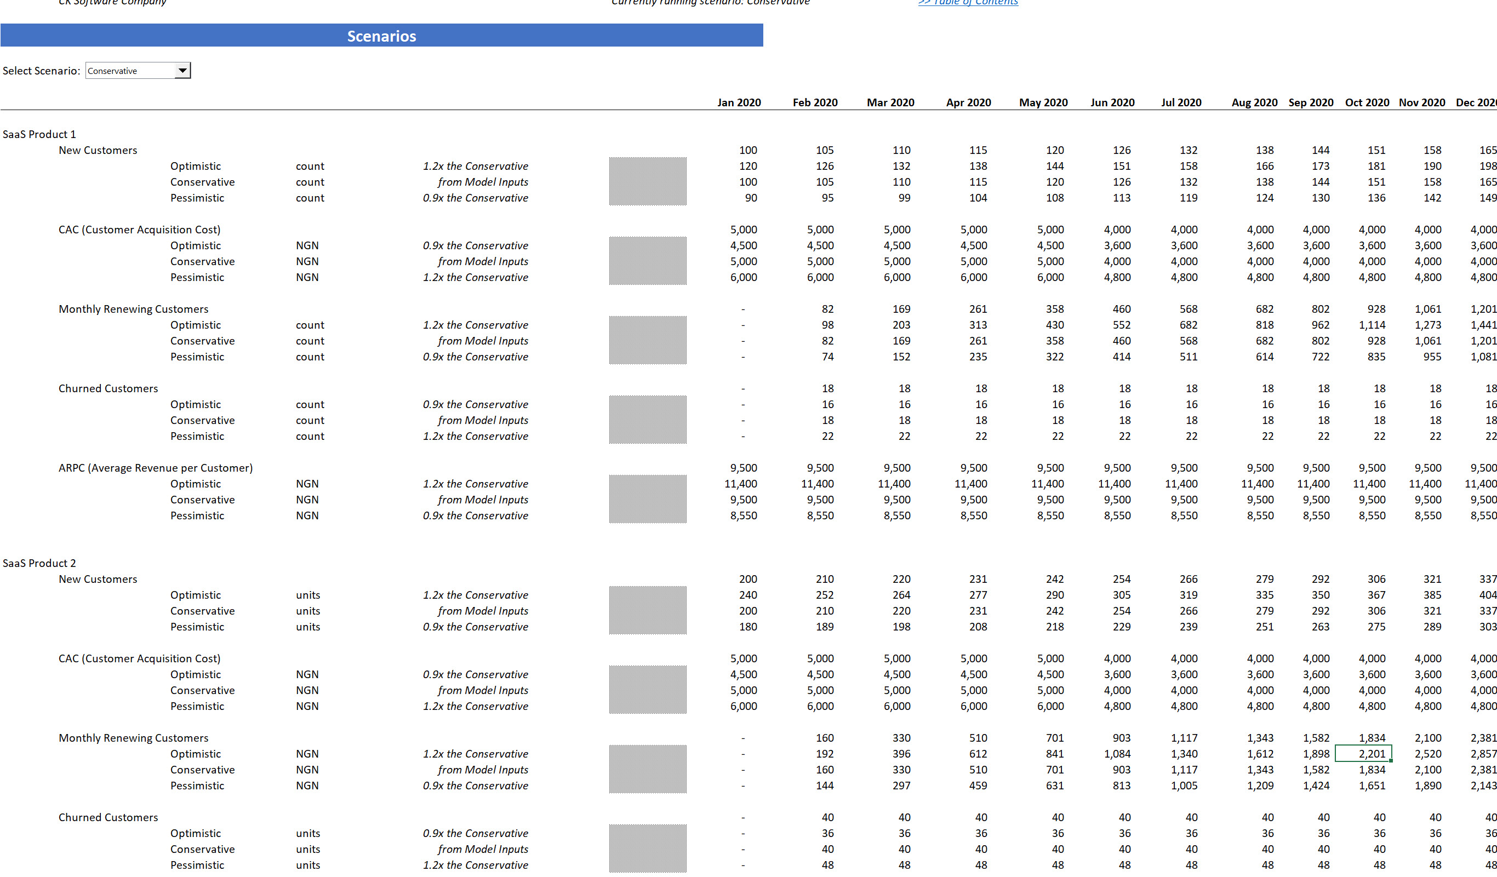Click the SaaS Product 1 section label
1497x877 pixels.
tap(39, 134)
